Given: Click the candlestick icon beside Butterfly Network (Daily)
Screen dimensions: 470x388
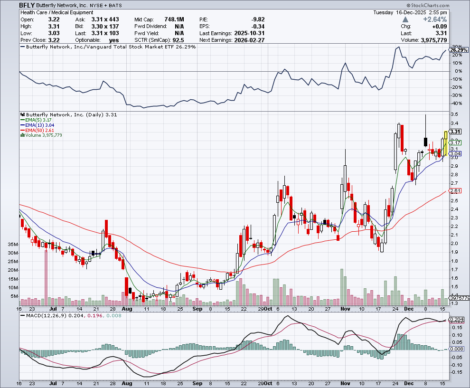Looking at the screenshot, I should (22, 114).
